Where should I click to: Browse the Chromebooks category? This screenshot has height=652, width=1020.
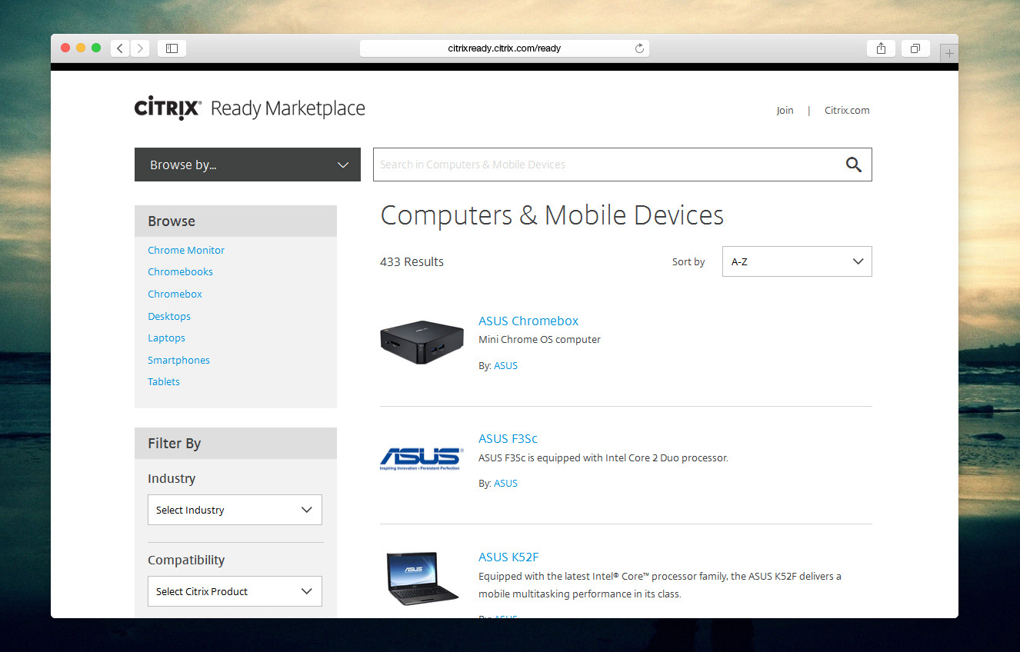(180, 272)
